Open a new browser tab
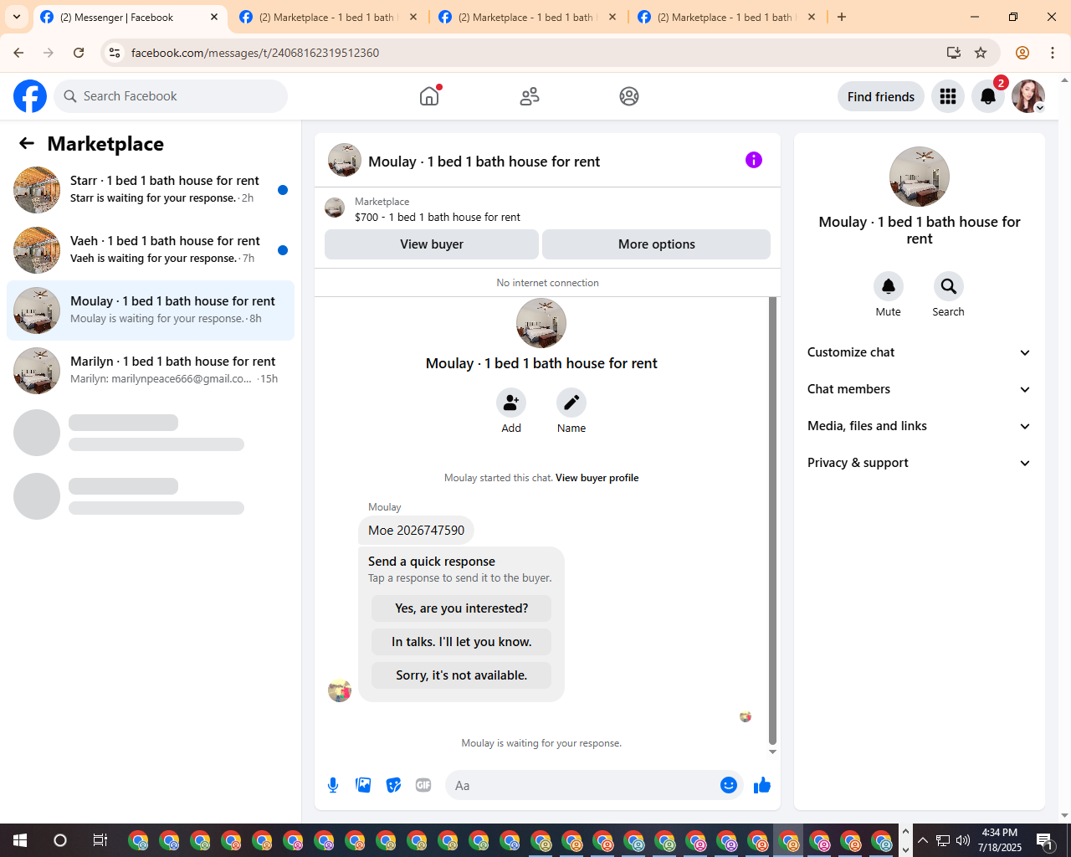The width and height of the screenshot is (1071, 857). pyautogui.click(x=842, y=17)
